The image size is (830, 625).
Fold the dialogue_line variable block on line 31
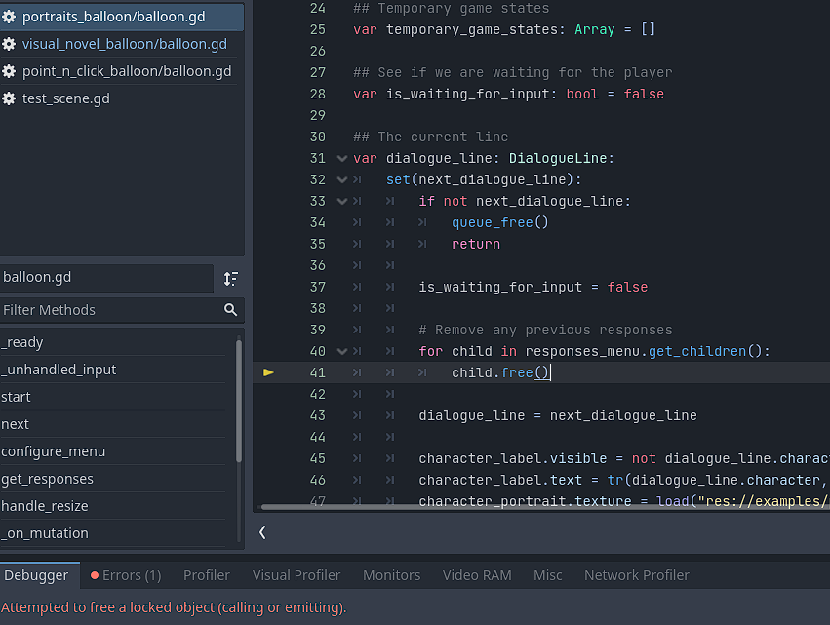point(341,158)
